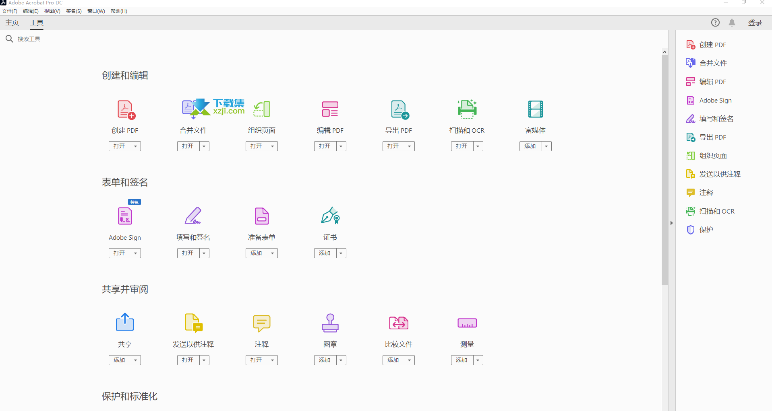The height and width of the screenshot is (411, 772).
Task: Select 保护 shield shortcut in right sidebar
Action: 700,230
